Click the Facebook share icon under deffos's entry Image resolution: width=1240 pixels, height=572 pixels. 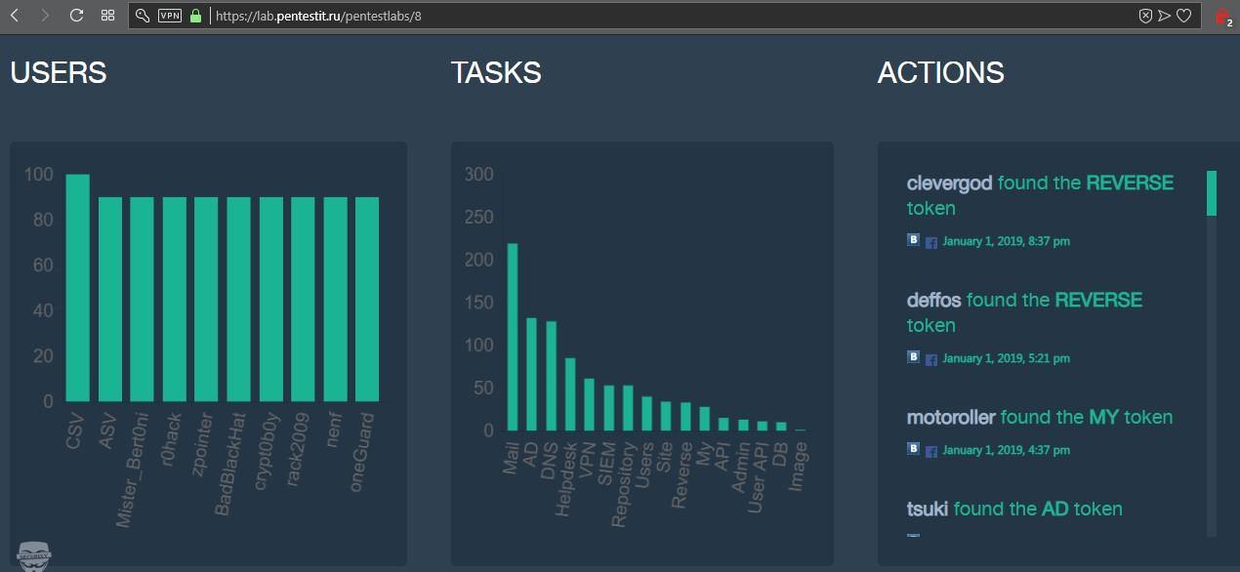[930, 359]
